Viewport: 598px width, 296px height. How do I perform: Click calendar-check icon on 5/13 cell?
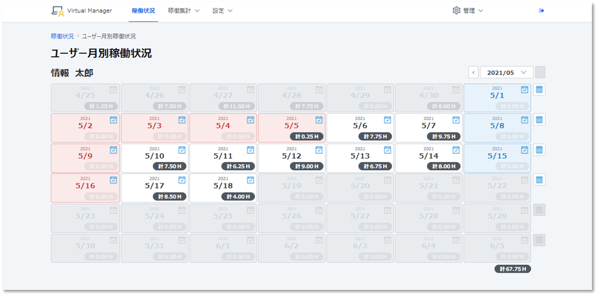point(388,150)
